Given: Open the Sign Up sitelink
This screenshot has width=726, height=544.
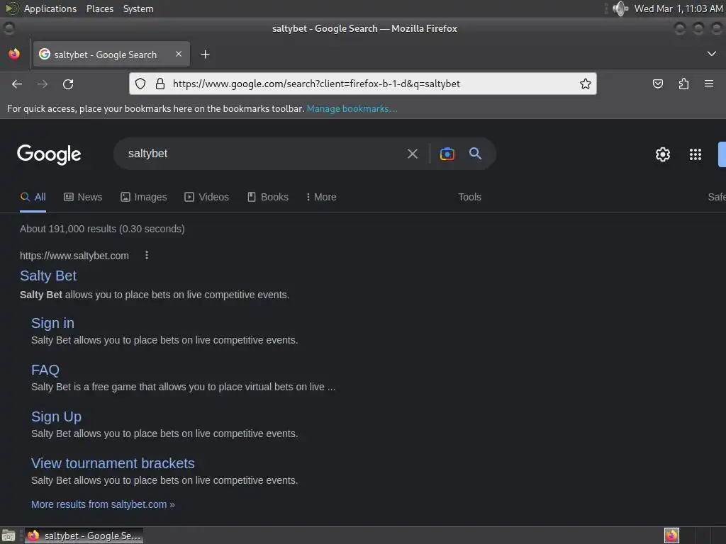Looking at the screenshot, I should pos(57,416).
